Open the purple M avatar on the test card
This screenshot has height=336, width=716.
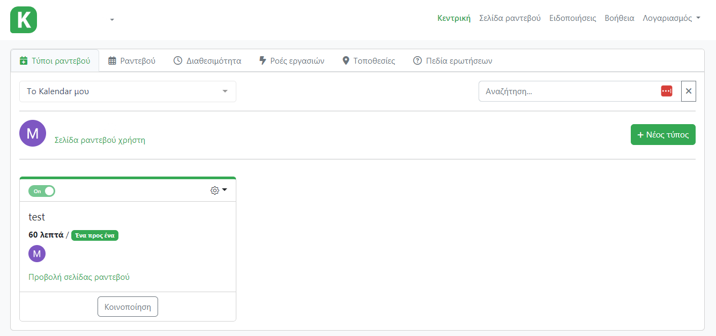click(36, 253)
